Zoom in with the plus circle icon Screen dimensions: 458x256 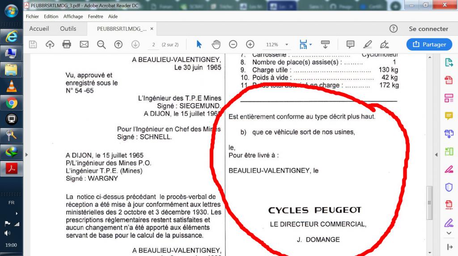tap(250, 44)
